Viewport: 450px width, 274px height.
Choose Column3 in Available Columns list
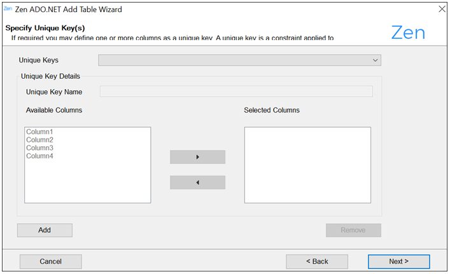click(x=39, y=148)
